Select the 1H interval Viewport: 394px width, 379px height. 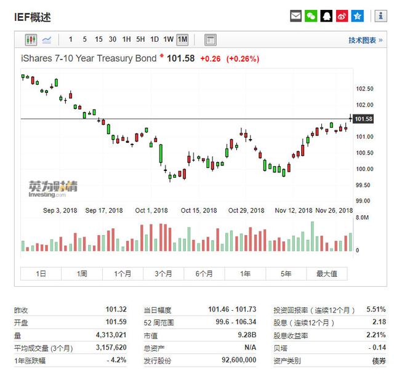point(126,39)
